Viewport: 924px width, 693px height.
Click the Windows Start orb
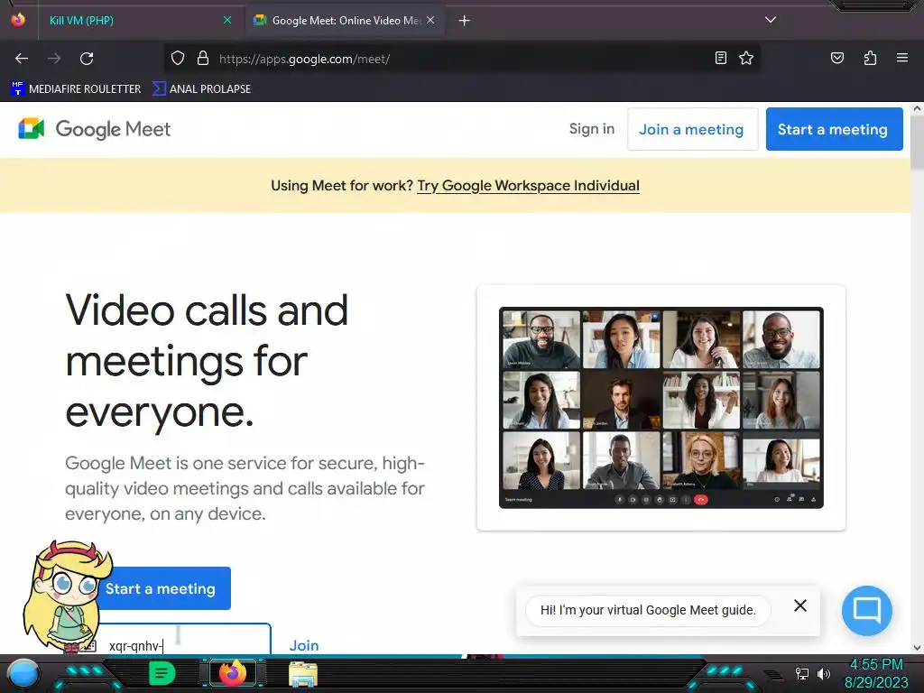coord(23,673)
